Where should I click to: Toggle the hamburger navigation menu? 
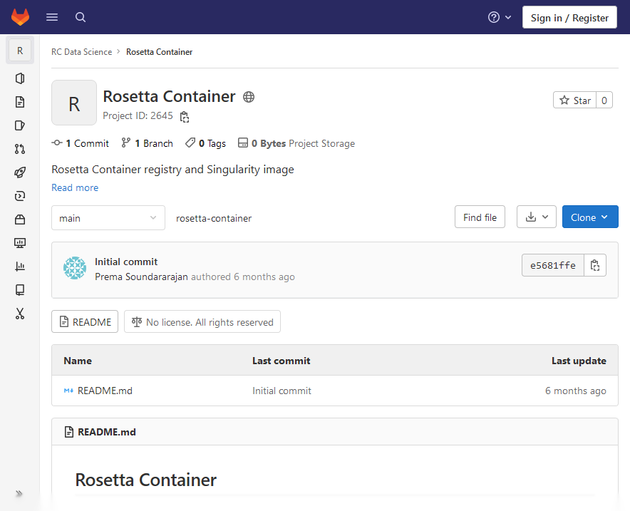tap(52, 17)
